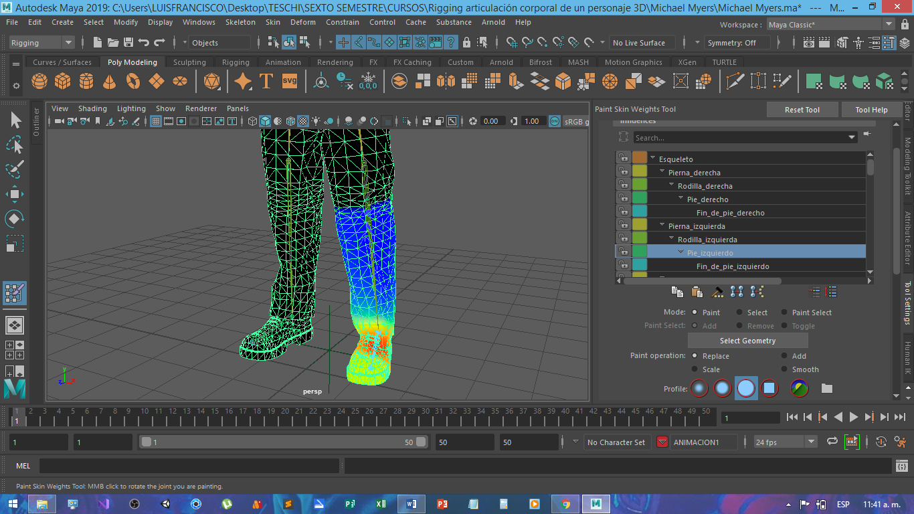Switch to the Sculpting shelf tab

(189, 62)
